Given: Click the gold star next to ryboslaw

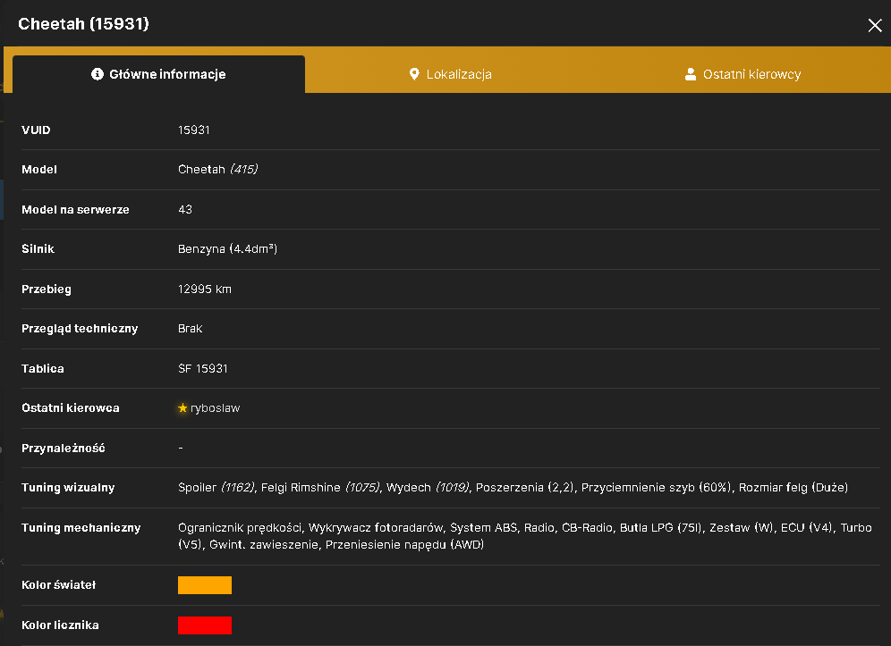Looking at the screenshot, I should pos(182,407).
